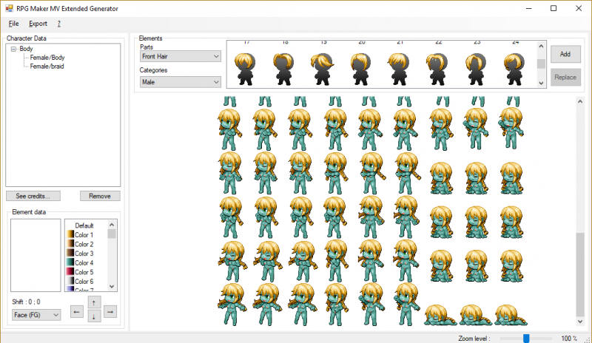Open the Face (FG) layer dropdown
Screen dimensions: 592x343
(x=36, y=315)
